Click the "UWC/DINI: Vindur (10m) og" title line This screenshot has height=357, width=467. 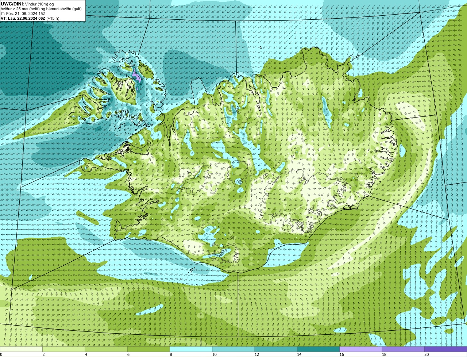pos(27,4)
